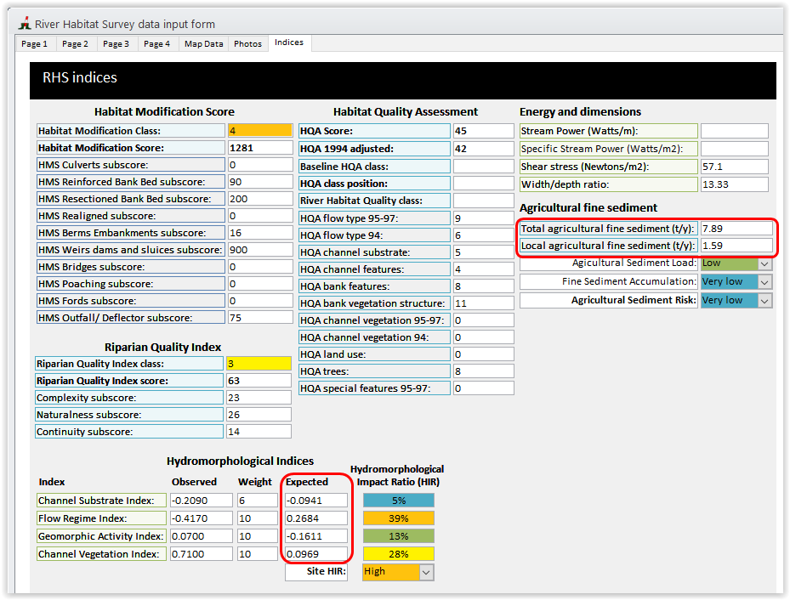Click Channel Vegetation Index observed value 0.7100
This screenshot has width=790, height=600.
pos(202,554)
